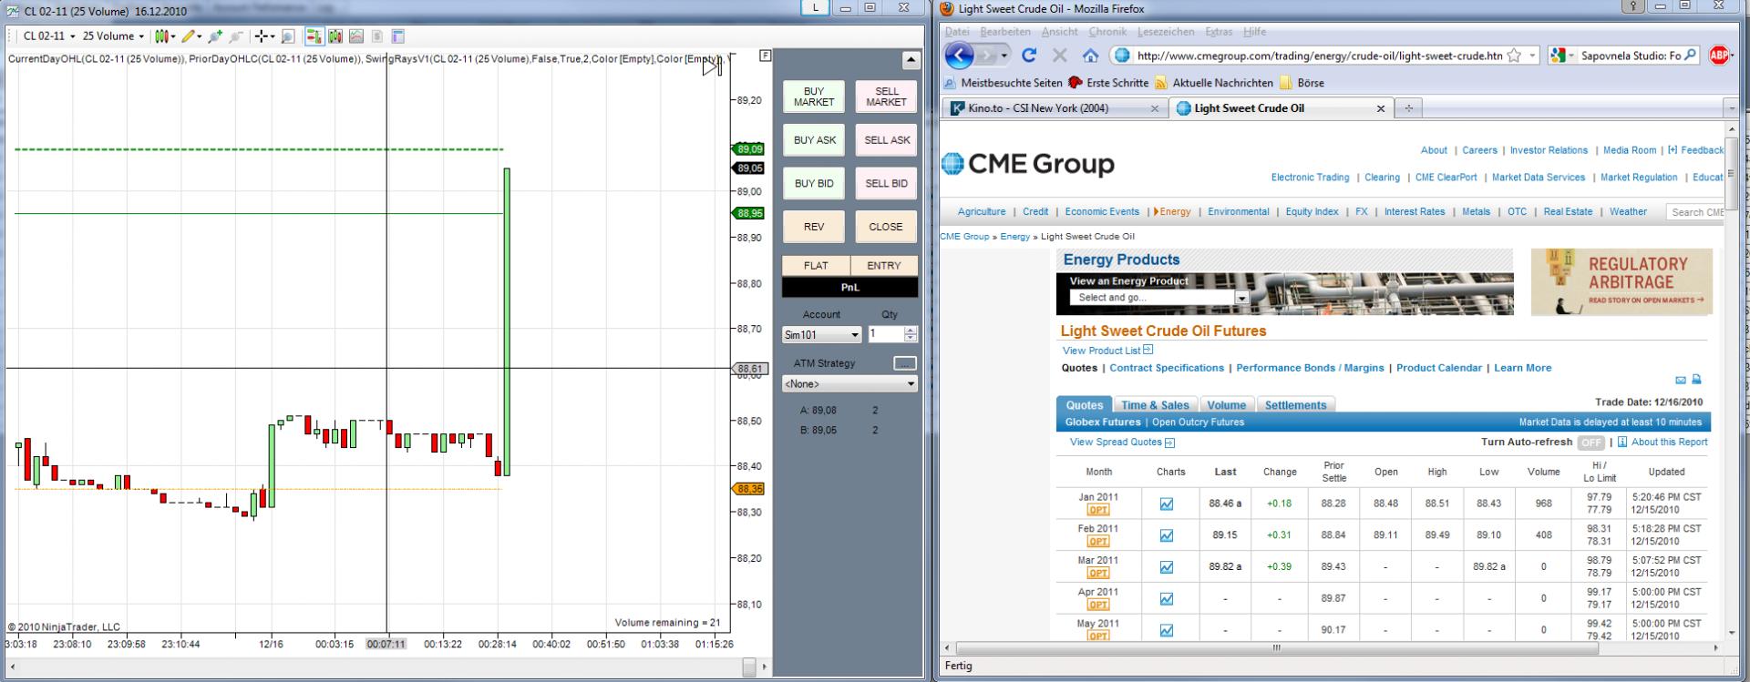This screenshot has height=682, width=1750.
Task: Toggle Auto-refresh OFF switch
Action: (1590, 443)
